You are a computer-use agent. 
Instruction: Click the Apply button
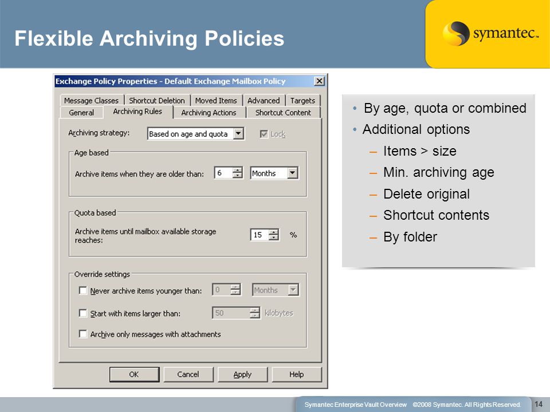[242, 374]
